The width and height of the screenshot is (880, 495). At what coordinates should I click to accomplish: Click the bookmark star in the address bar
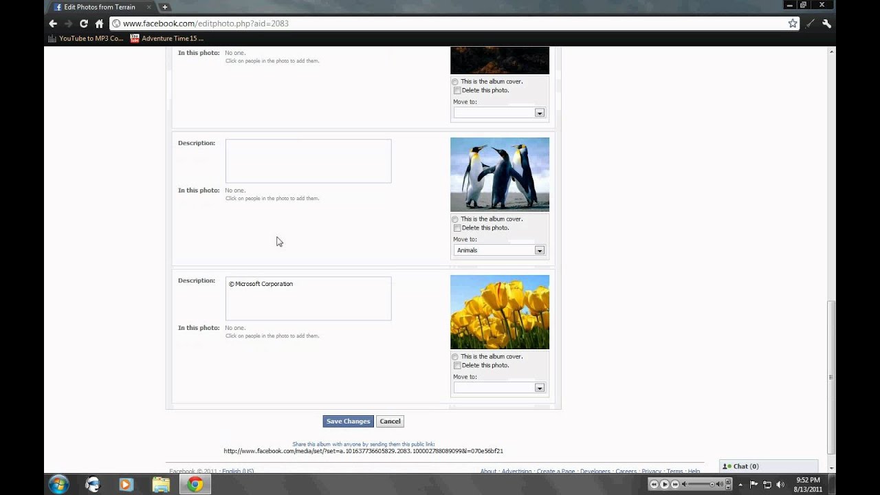pyautogui.click(x=793, y=23)
